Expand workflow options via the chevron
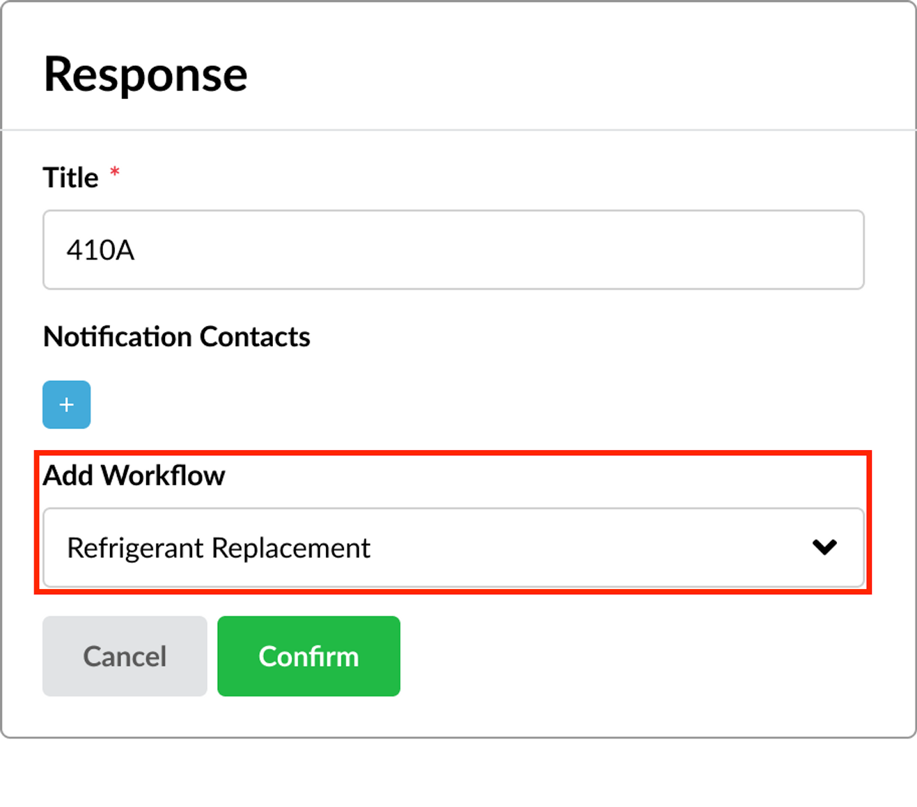 tap(824, 547)
